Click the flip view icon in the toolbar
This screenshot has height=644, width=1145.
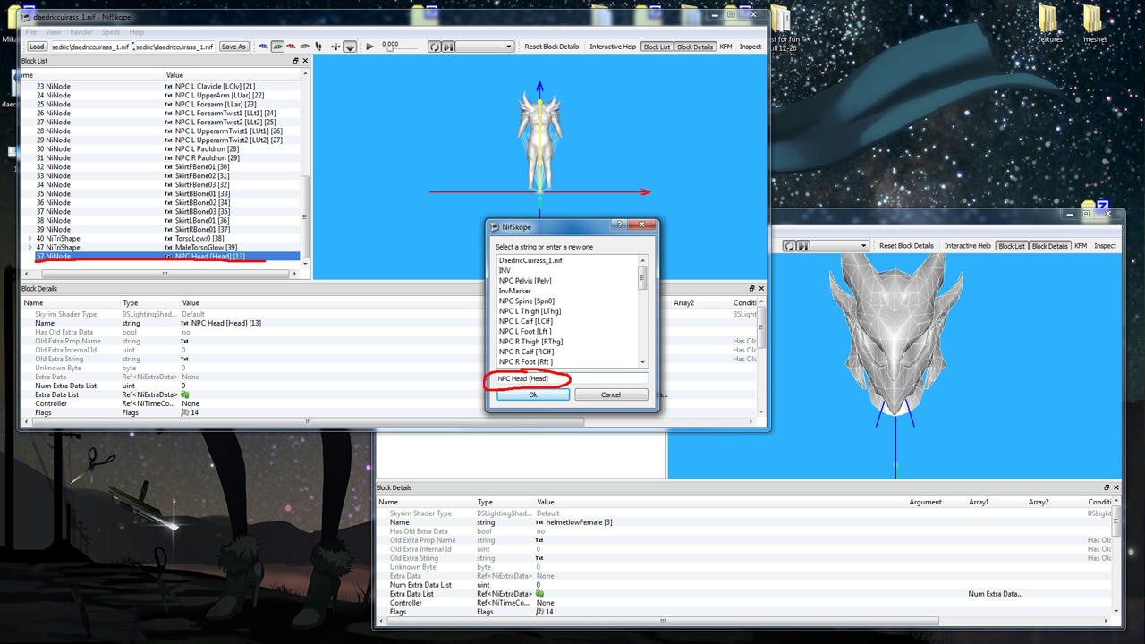pyautogui.click(x=335, y=47)
